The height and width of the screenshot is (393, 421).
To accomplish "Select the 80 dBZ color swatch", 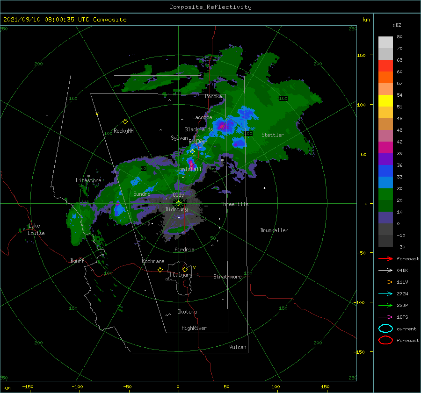I will click(x=385, y=42).
